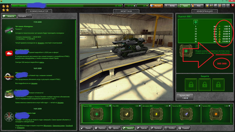Click the snowflake clock contest icon
This screenshot has width=235, height=132.
[9, 117]
